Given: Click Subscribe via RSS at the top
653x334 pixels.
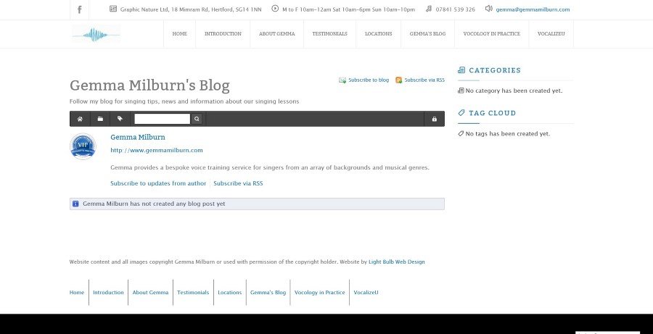Looking at the screenshot, I should click(424, 80).
